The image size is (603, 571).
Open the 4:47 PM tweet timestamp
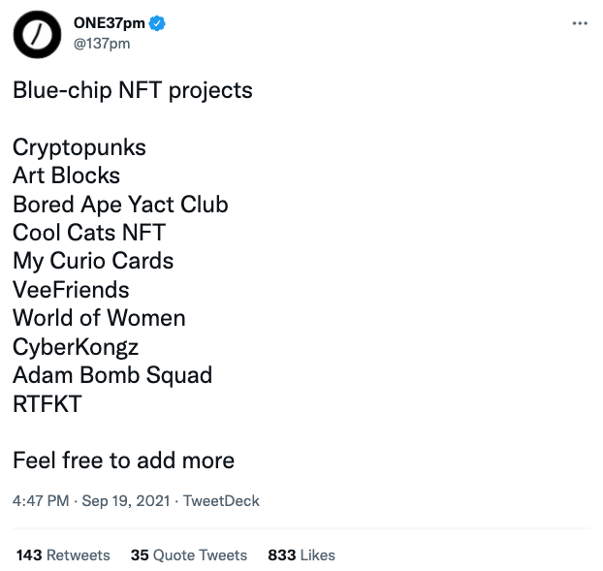[41, 501]
